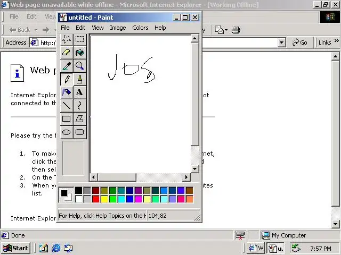This screenshot has width=341, height=255.
Task: Expand the Edit page icon dropdown arrow
Action: tap(226, 30)
